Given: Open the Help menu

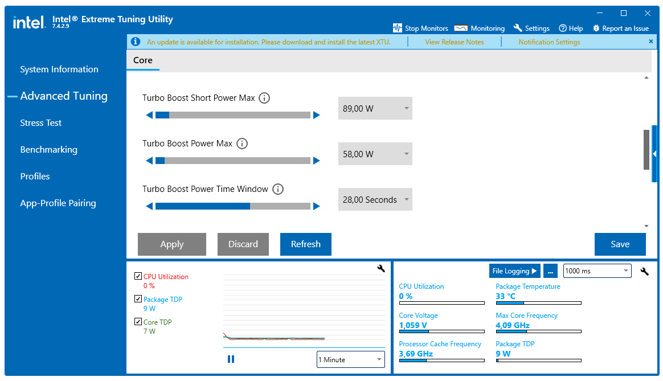Looking at the screenshot, I should tap(571, 28).
